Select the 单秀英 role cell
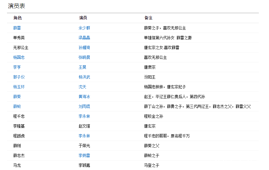Viewport: 269px width, 170px height. point(19,38)
